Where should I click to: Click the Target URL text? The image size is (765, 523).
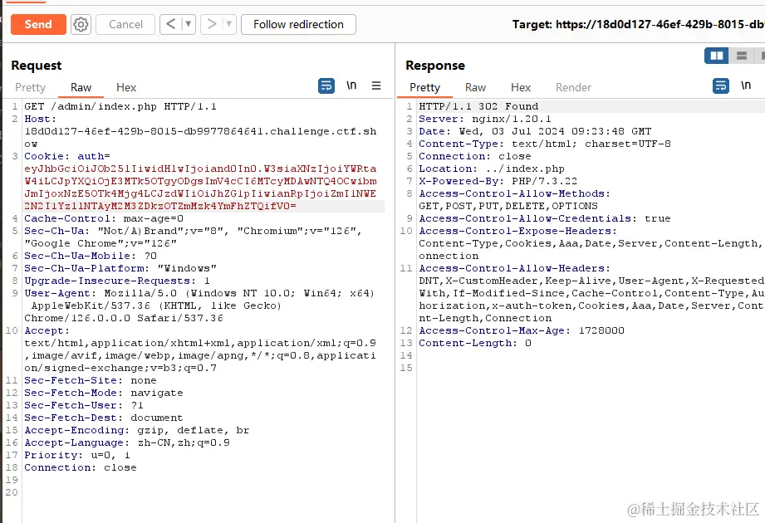[x=638, y=24]
